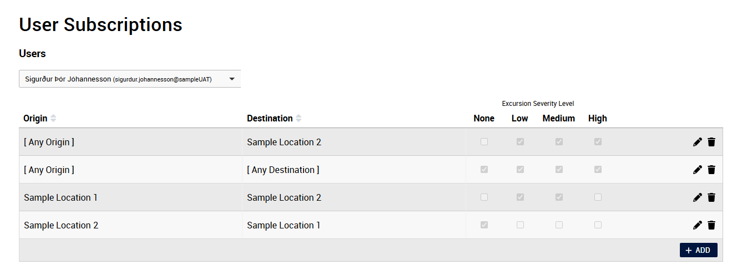
Task: Edit the Any Origin to Any Destination row
Action: (698, 170)
